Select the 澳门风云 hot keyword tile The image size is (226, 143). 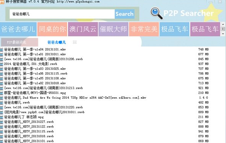coord(83,29)
